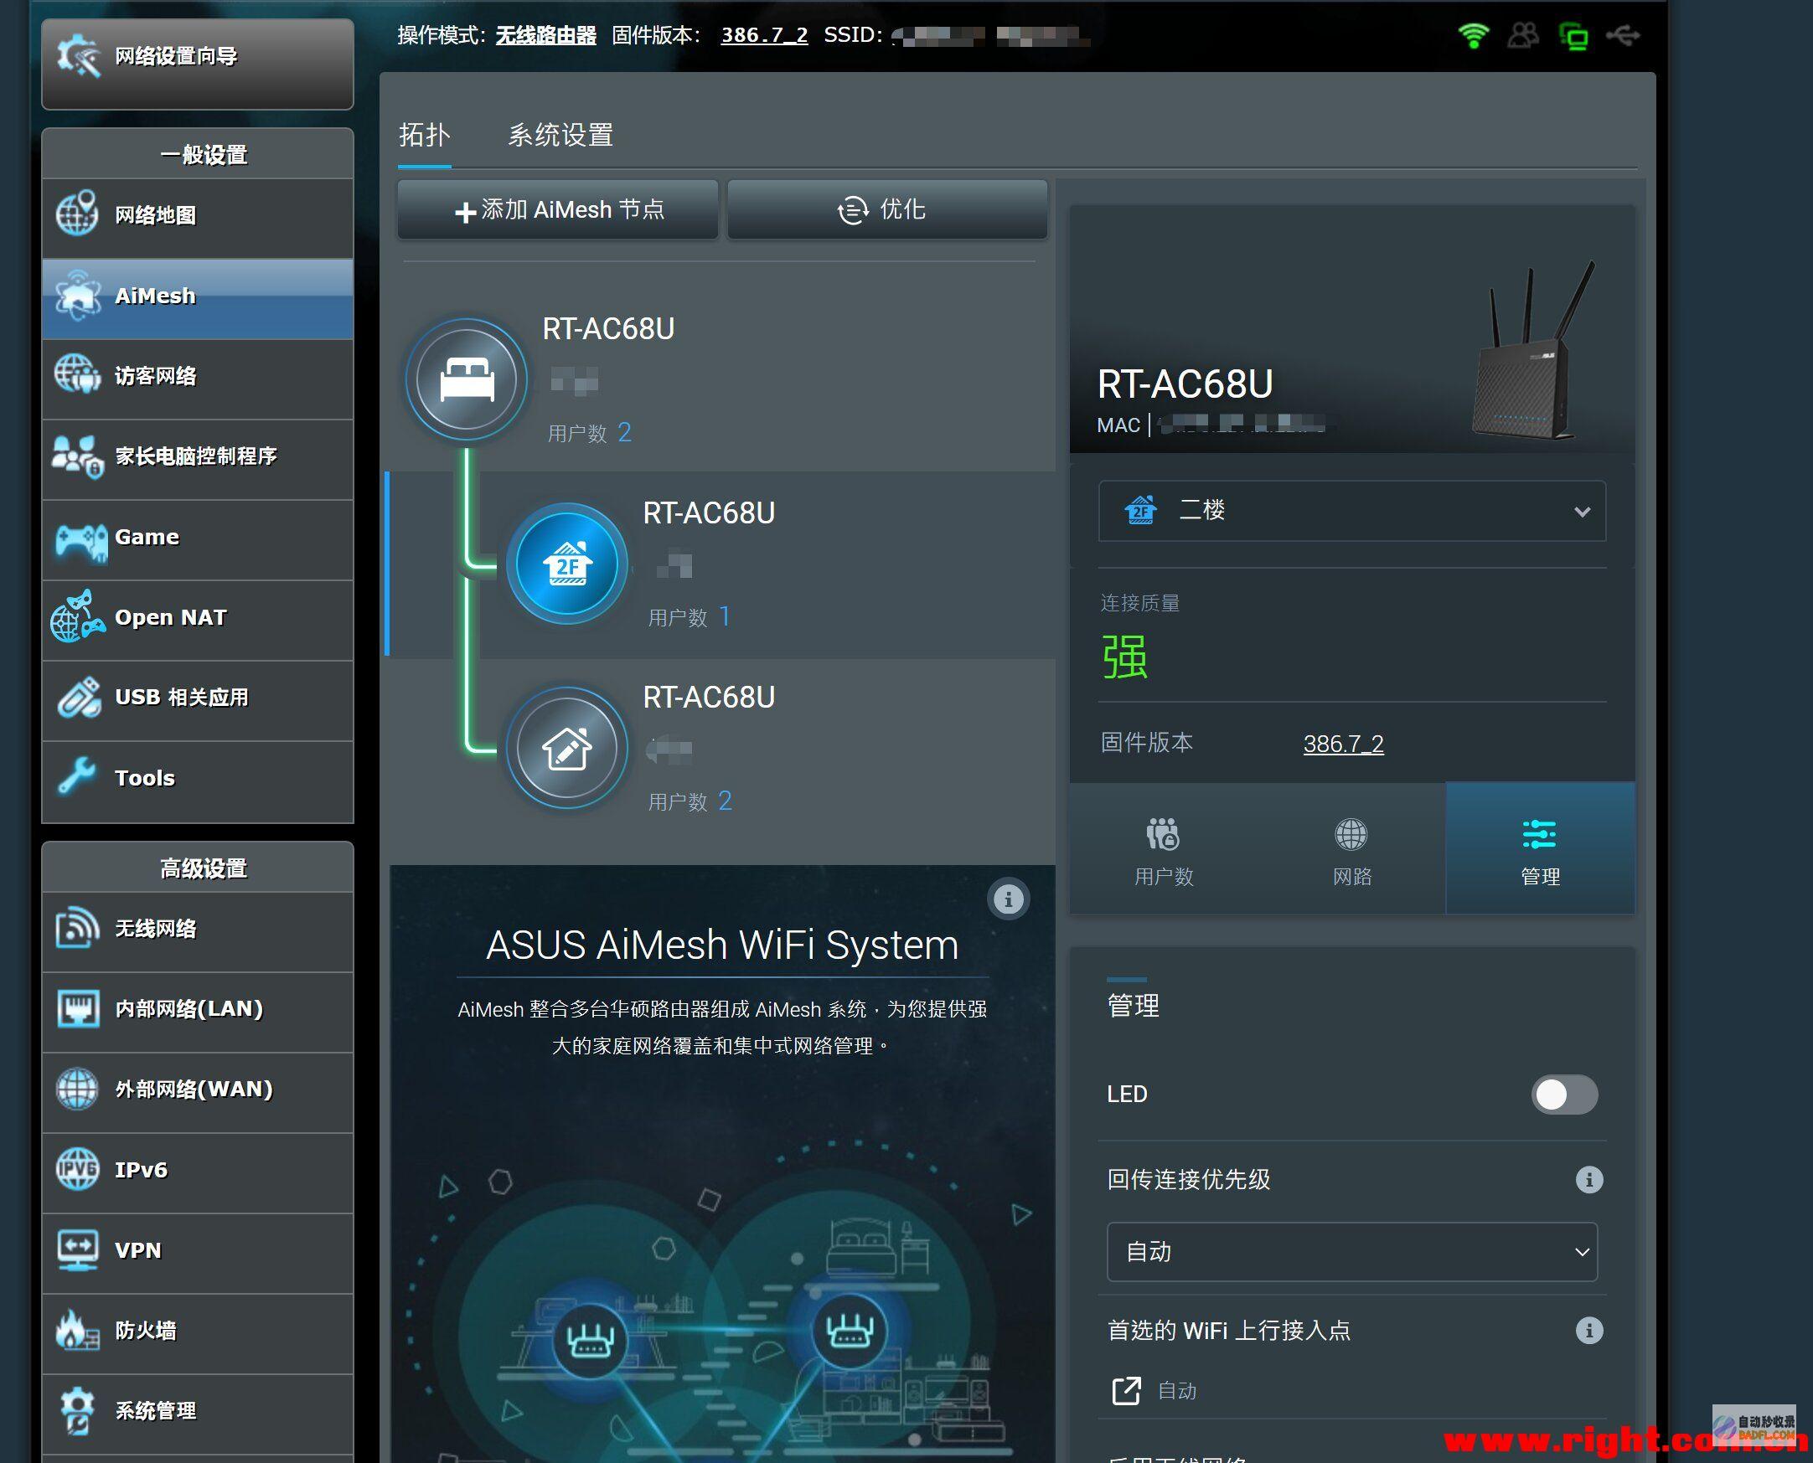Toggle the LED switch
This screenshot has width=1813, height=1463.
point(1564,1095)
